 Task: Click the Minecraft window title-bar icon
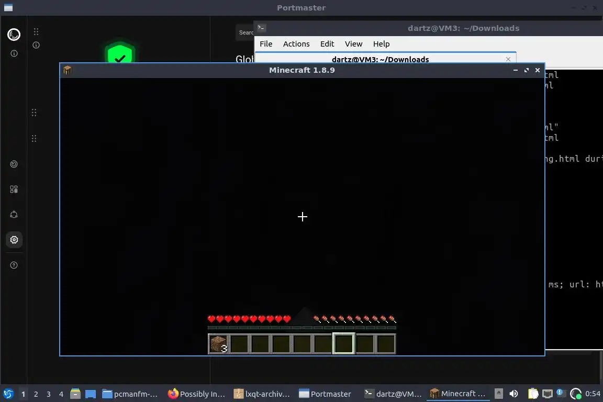point(68,70)
